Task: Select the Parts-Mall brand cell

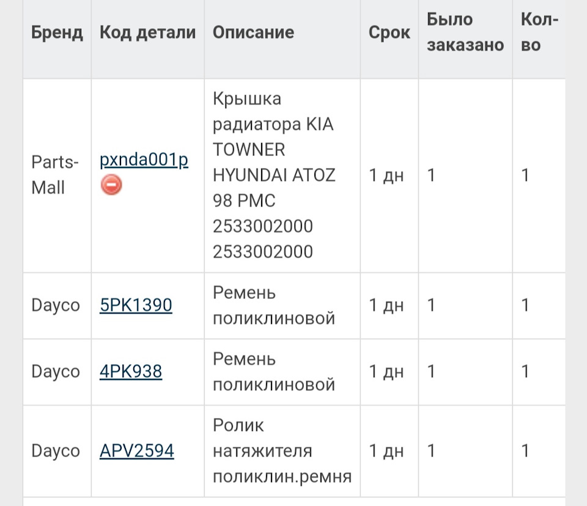Action: coord(56,175)
